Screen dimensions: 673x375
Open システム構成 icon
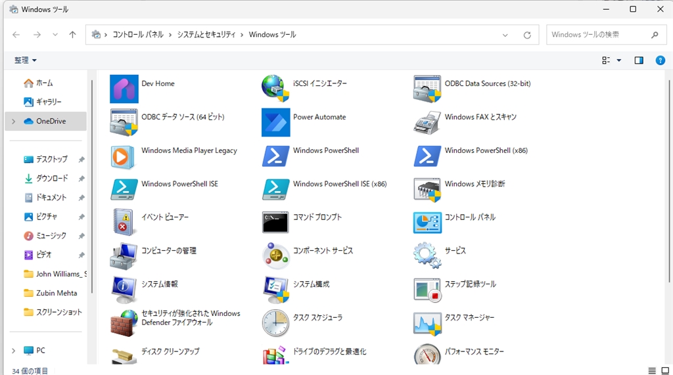(275, 290)
